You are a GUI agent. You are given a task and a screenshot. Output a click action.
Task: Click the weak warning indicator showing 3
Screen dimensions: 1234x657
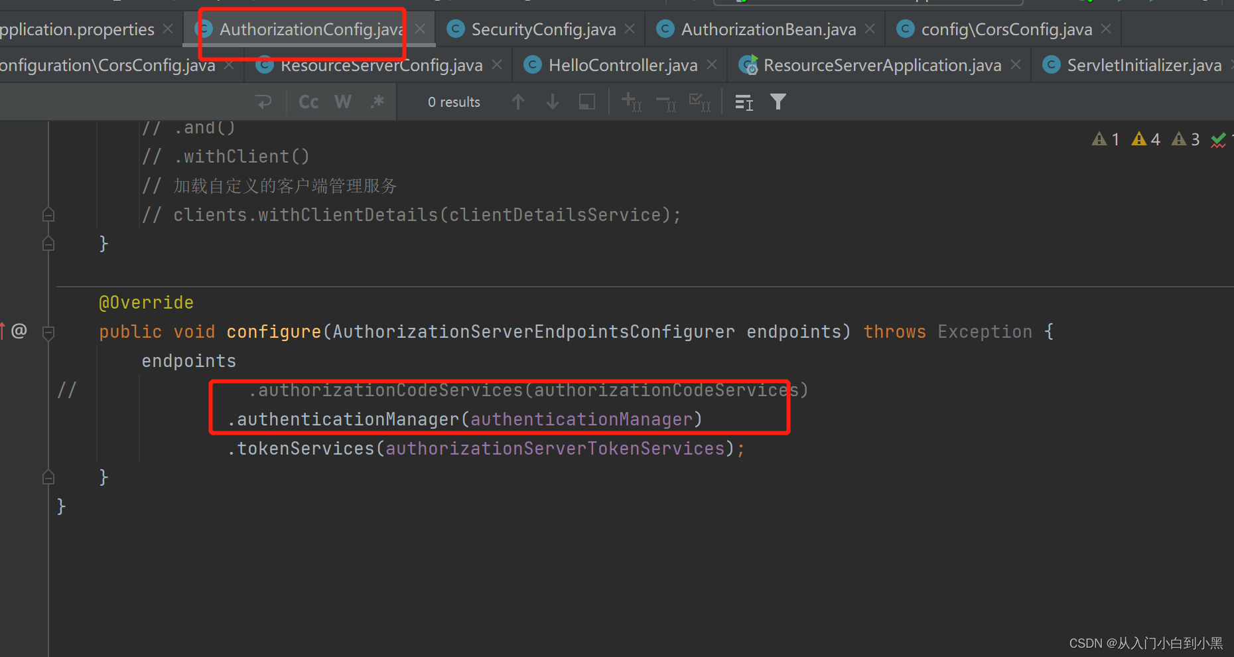[1186, 139]
